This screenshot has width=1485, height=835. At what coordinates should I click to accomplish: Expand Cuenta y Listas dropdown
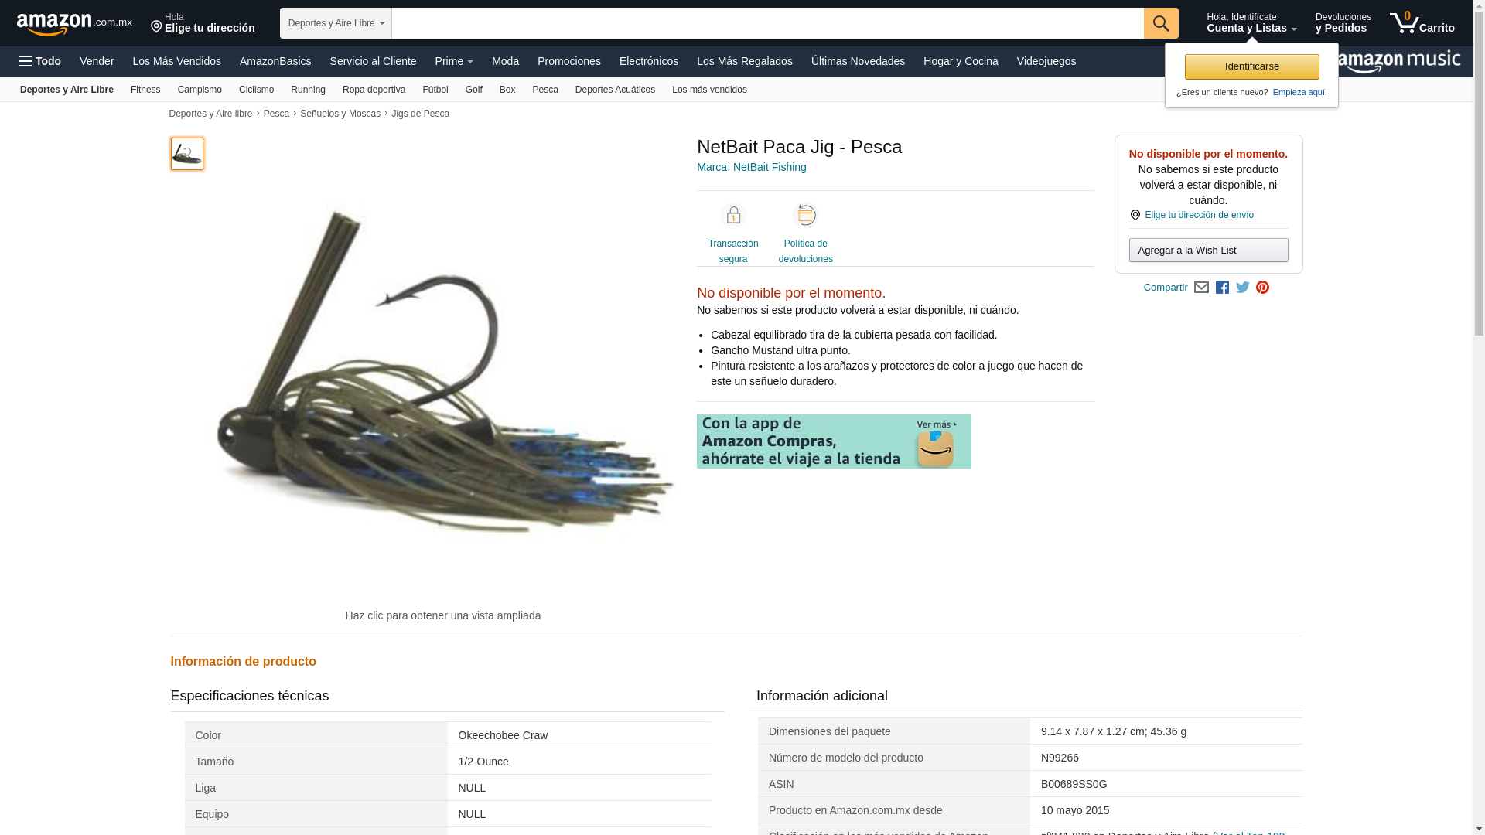tap(1251, 23)
